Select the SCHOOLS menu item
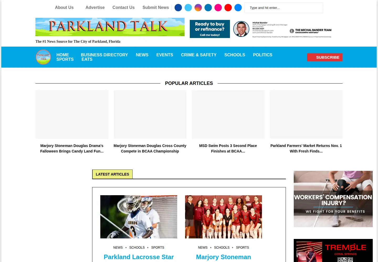Viewport: 378px width, 262px height. [x=235, y=55]
